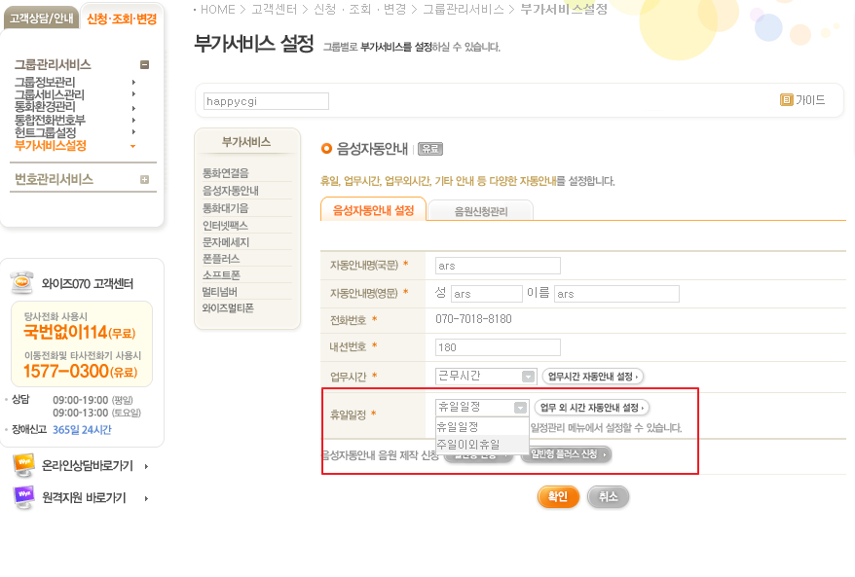This screenshot has height=577, width=855.
Task: Click the 가이드 guide icon
Action: coord(786,100)
